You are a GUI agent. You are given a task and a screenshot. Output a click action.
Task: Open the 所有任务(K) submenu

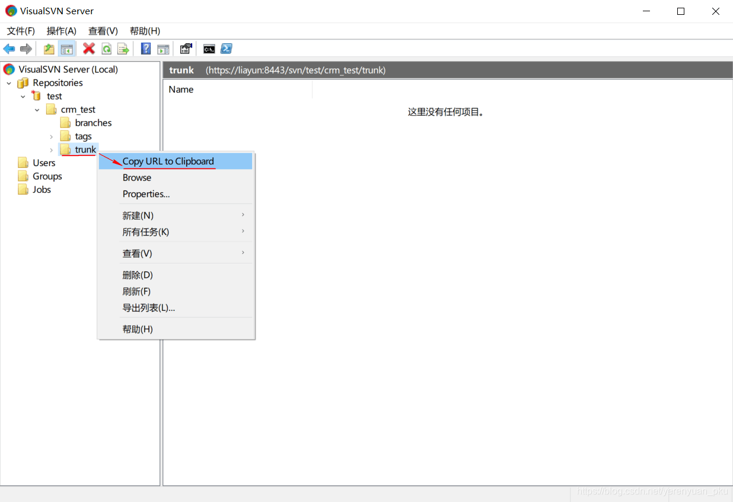tap(176, 232)
